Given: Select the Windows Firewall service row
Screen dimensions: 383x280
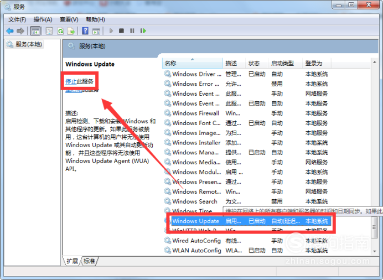Looking at the screenshot, I should tap(247, 113).
